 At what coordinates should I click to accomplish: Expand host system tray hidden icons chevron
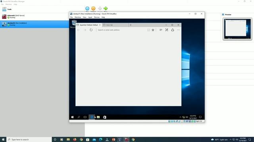click(231, 139)
